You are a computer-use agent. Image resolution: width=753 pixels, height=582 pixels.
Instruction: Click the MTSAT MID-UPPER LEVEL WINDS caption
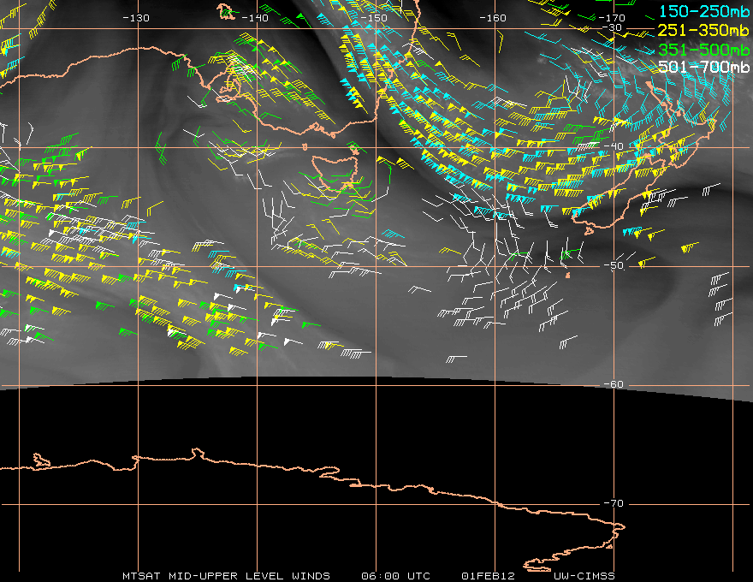(x=226, y=576)
